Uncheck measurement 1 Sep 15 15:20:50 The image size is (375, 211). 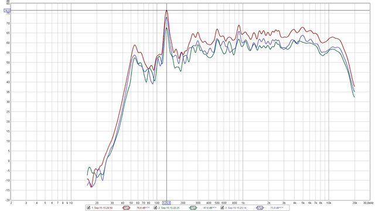point(88,208)
